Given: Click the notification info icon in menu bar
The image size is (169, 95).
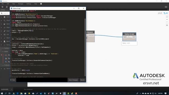Looking at the screenshot, I should tap(41, 4).
